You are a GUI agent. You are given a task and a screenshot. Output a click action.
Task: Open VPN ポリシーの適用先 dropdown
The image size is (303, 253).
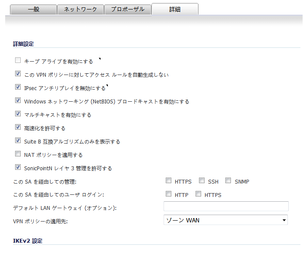pos(226,220)
